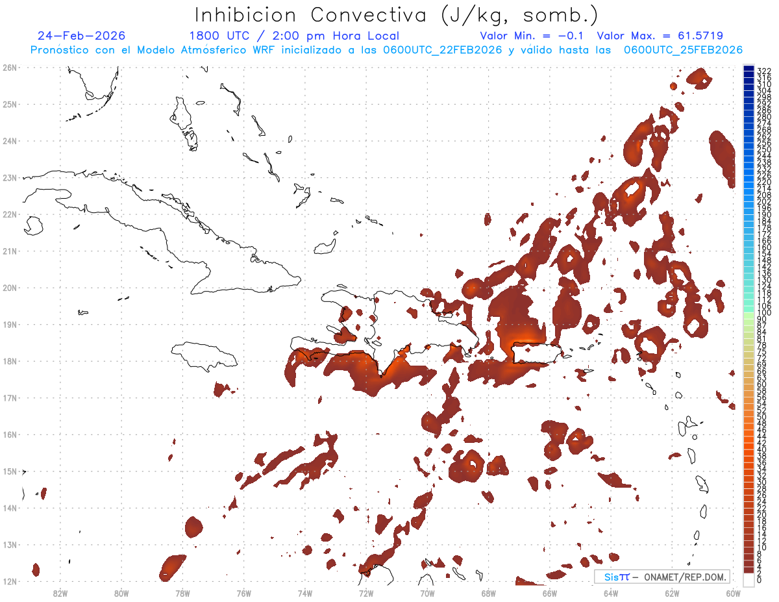Viewport: 779px width, 602px height.
Task: Click the 24N latitude label
Action: (x=10, y=141)
